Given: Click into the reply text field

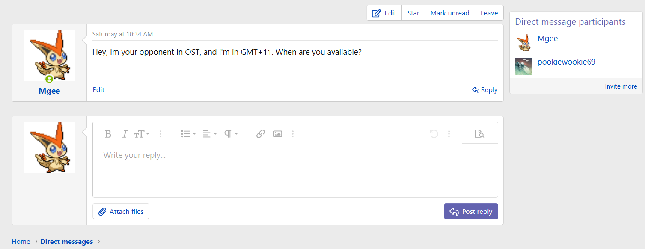Looking at the screenshot, I should [295, 171].
